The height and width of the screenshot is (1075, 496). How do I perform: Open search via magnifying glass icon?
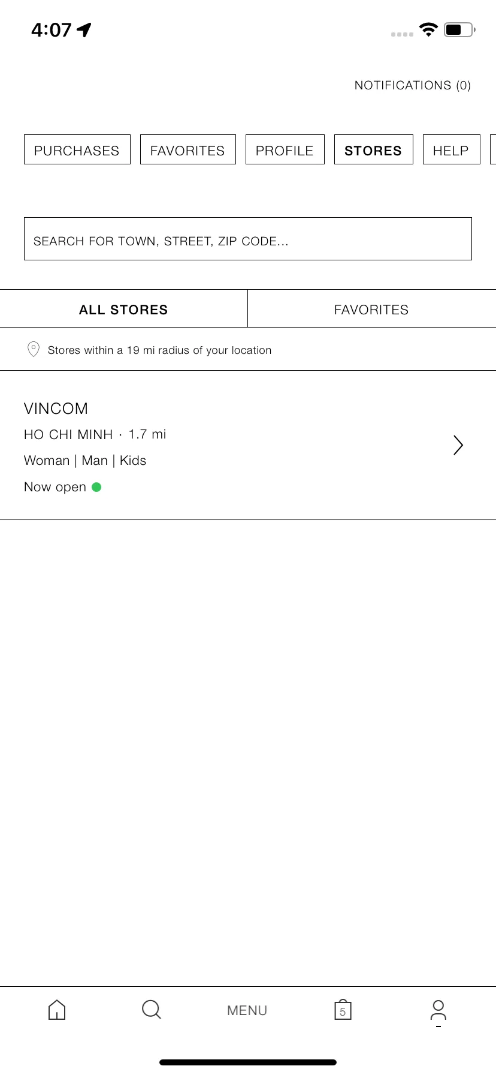tap(152, 1010)
